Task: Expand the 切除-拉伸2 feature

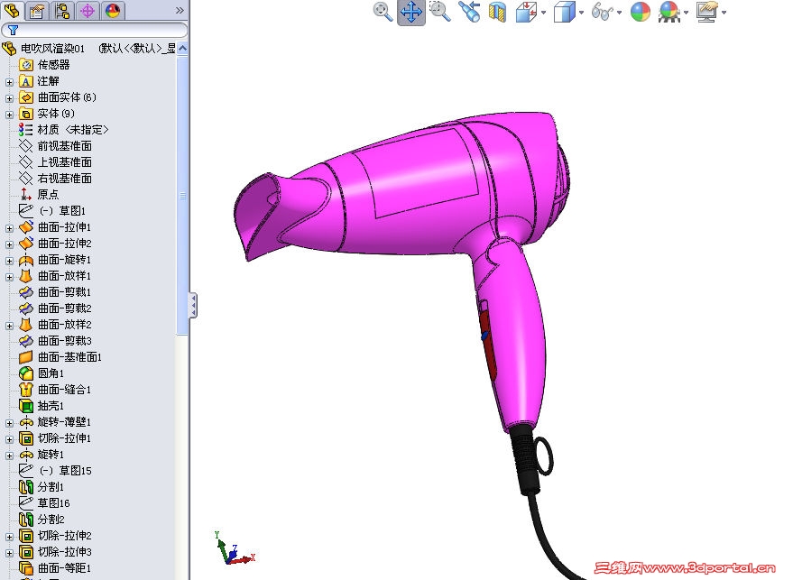Action: click(x=9, y=537)
